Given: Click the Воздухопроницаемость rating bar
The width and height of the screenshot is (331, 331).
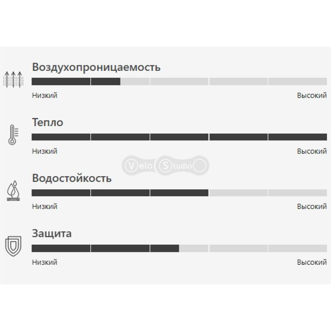Looking at the screenshot, I should point(179,81).
